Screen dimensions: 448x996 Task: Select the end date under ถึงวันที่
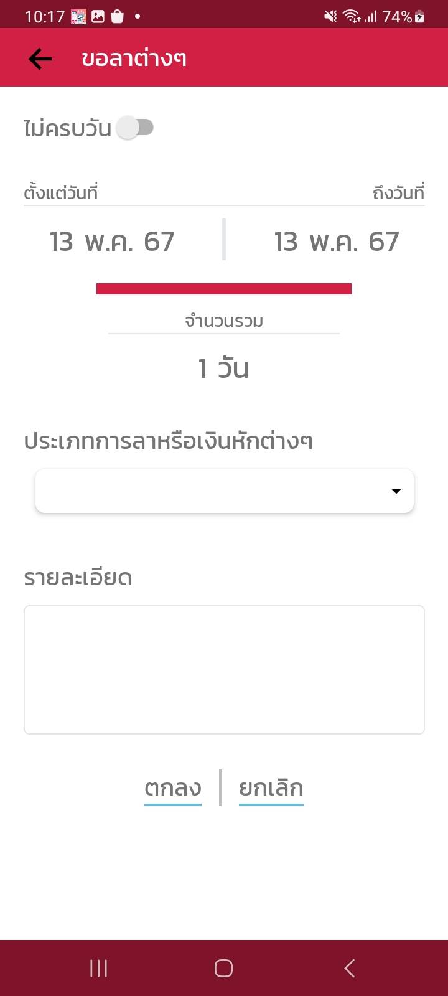coord(336,242)
